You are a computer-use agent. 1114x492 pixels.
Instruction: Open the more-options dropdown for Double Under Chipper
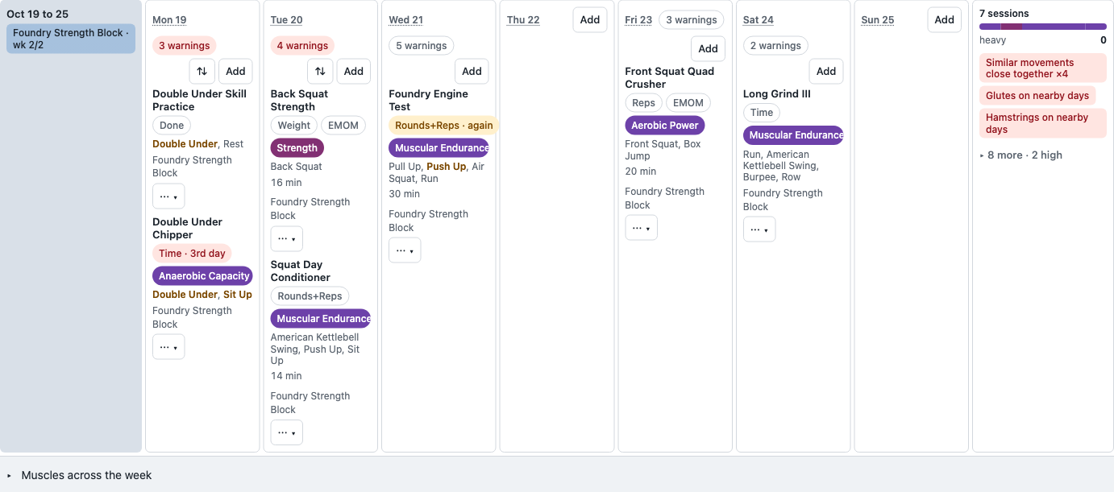168,347
